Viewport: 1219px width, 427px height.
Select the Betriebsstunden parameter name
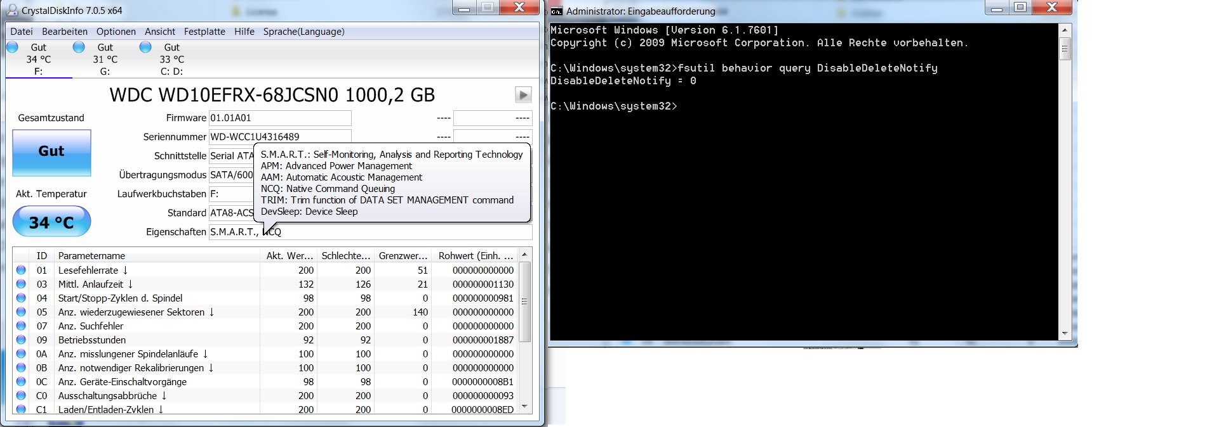(92, 340)
